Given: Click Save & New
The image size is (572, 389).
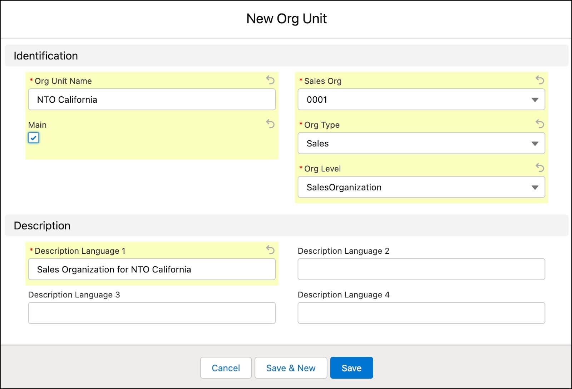Looking at the screenshot, I should pos(290,368).
